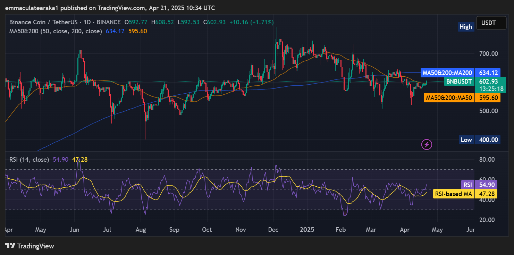This screenshot has height=255, width=514.
Task: Click the TradingView logo at bottom
Action: click(x=30, y=246)
